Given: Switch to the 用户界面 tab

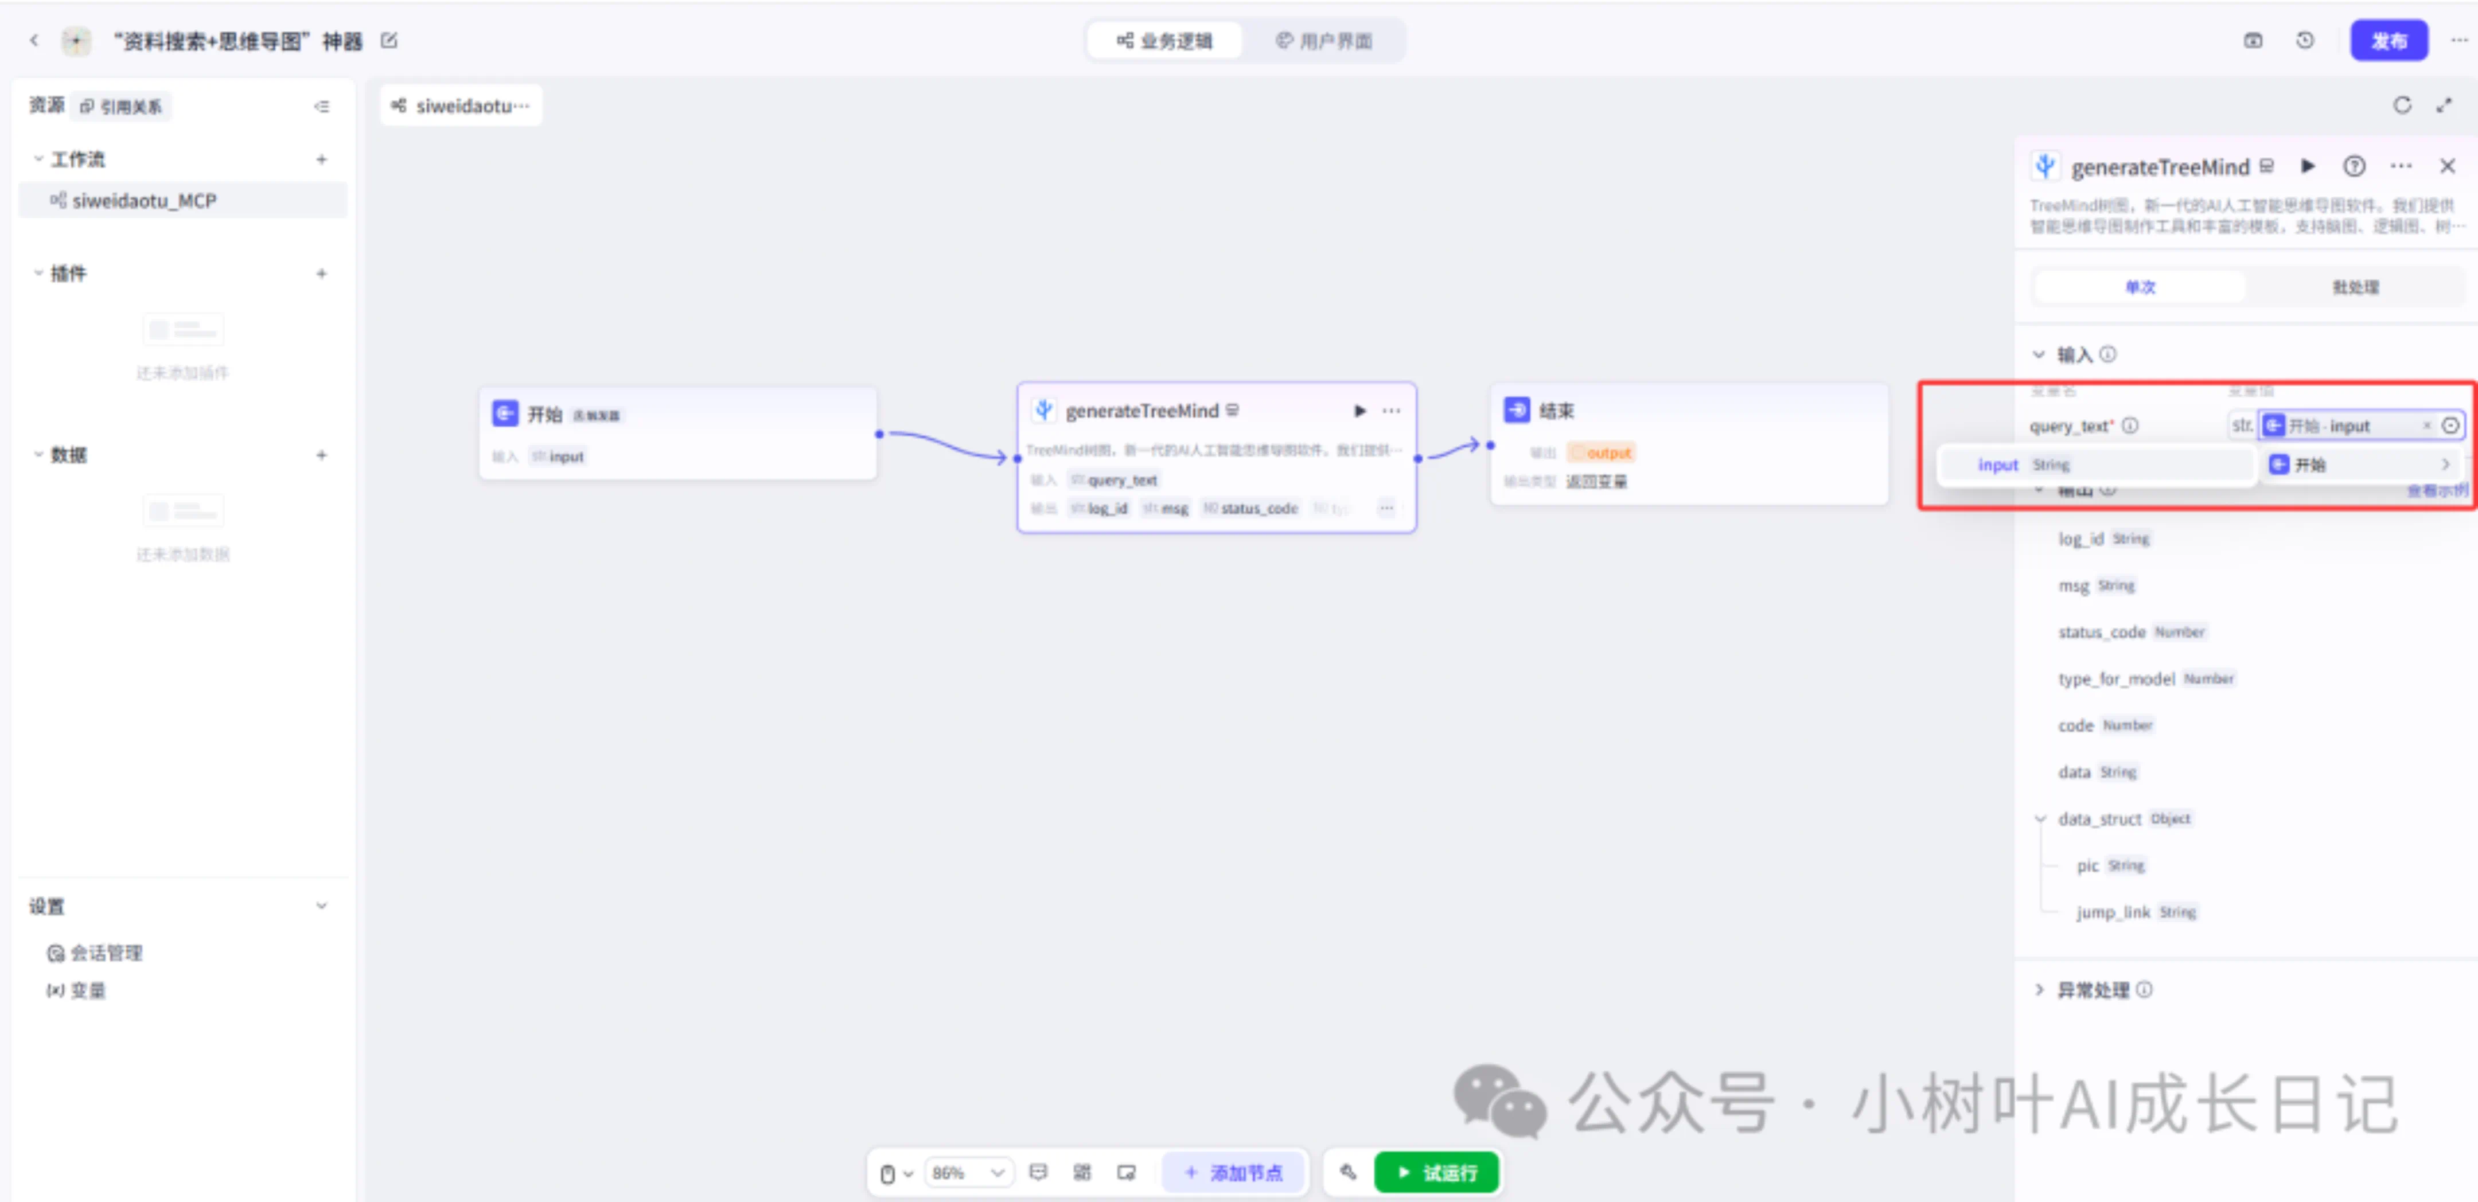Looking at the screenshot, I should 1324,40.
